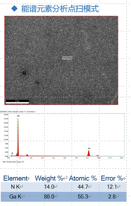This screenshot has width=131, height=206.
Task: Click the tall Ga peak label
Action: [x=19, y=116]
